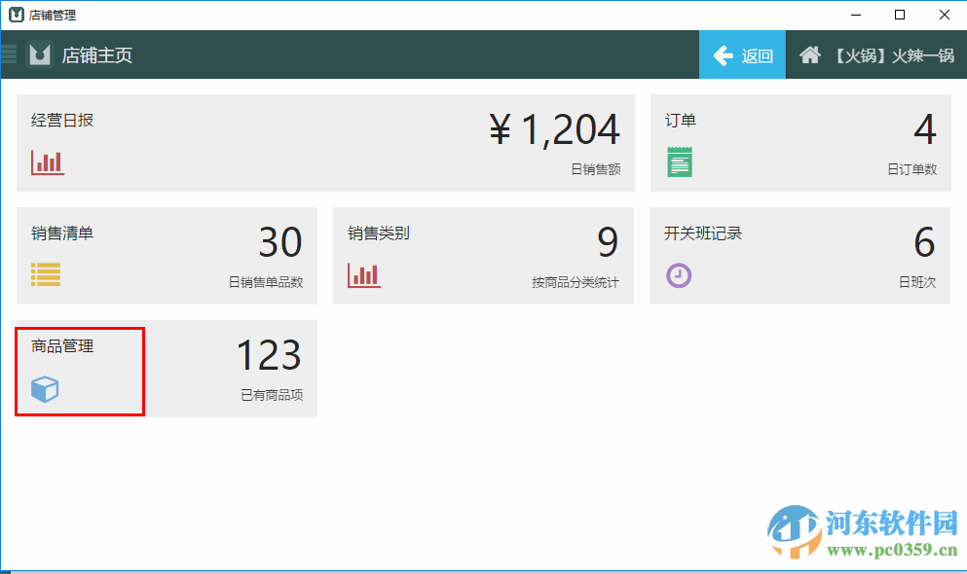Open the sidebar using the hamburger menu icon
The height and width of the screenshot is (574, 967).
tap(10, 55)
